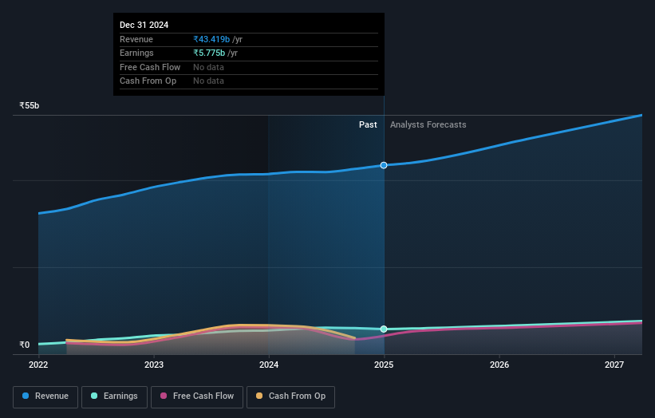The height and width of the screenshot is (418, 655).
Task: Click the 2026 x-axis label
Action: coord(499,365)
